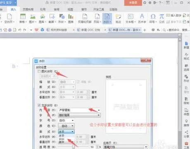This screenshot has width=190, height=149.
Task: Open the Review (审阅) ribbon tab
Action: [x=57, y=10]
